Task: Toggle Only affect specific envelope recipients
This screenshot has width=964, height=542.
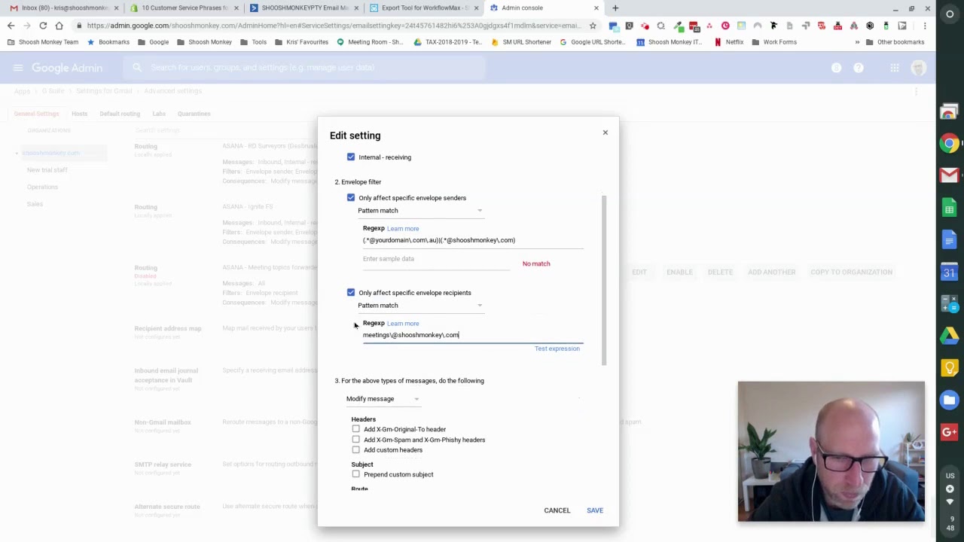Action: tap(351, 293)
